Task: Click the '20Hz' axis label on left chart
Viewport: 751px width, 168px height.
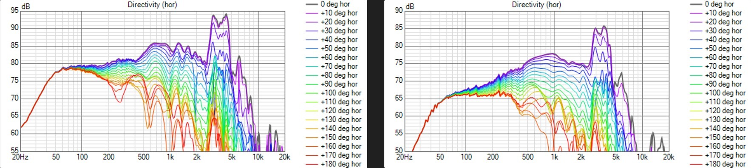Action: (20, 157)
